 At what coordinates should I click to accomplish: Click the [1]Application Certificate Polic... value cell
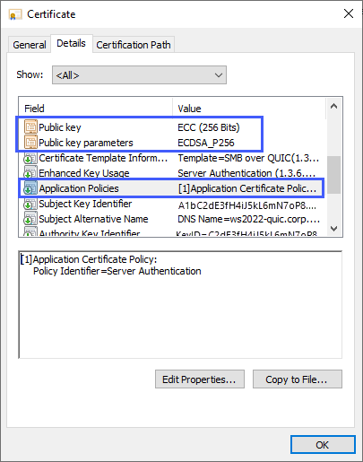(x=247, y=188)
